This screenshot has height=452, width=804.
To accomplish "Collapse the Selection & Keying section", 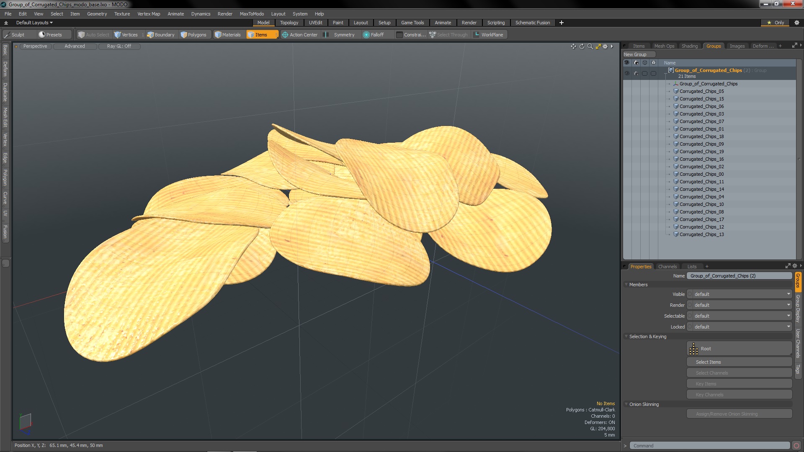I will [626, 336].
